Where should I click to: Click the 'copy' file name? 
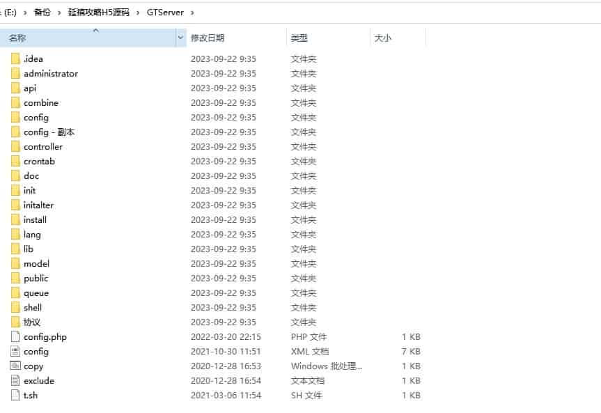(33, 366)
